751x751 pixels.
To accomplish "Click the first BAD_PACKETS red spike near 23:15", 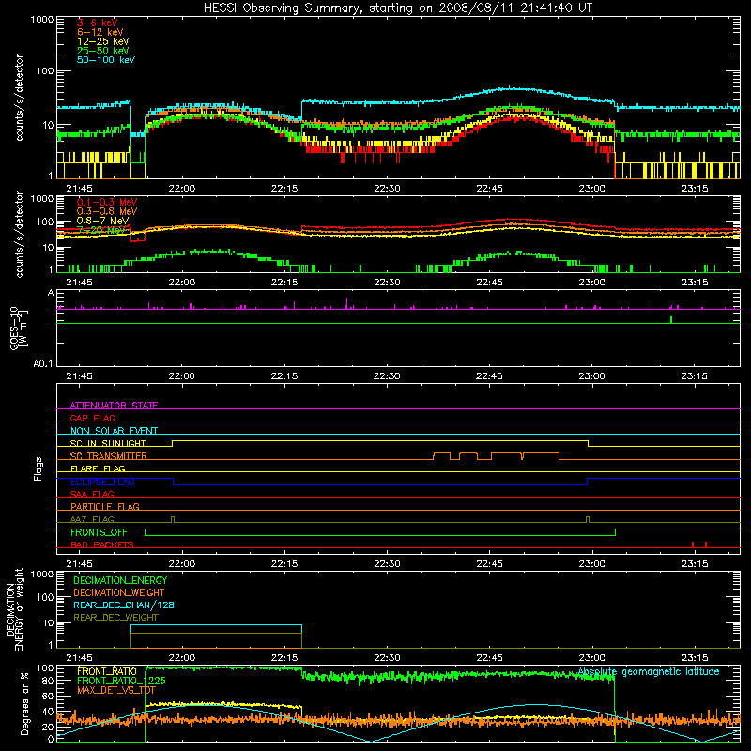I will point(693,544).
